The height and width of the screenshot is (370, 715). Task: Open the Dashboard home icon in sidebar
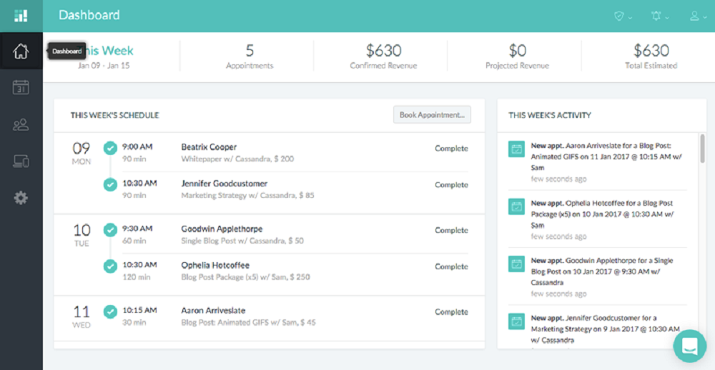click(21, 51)
